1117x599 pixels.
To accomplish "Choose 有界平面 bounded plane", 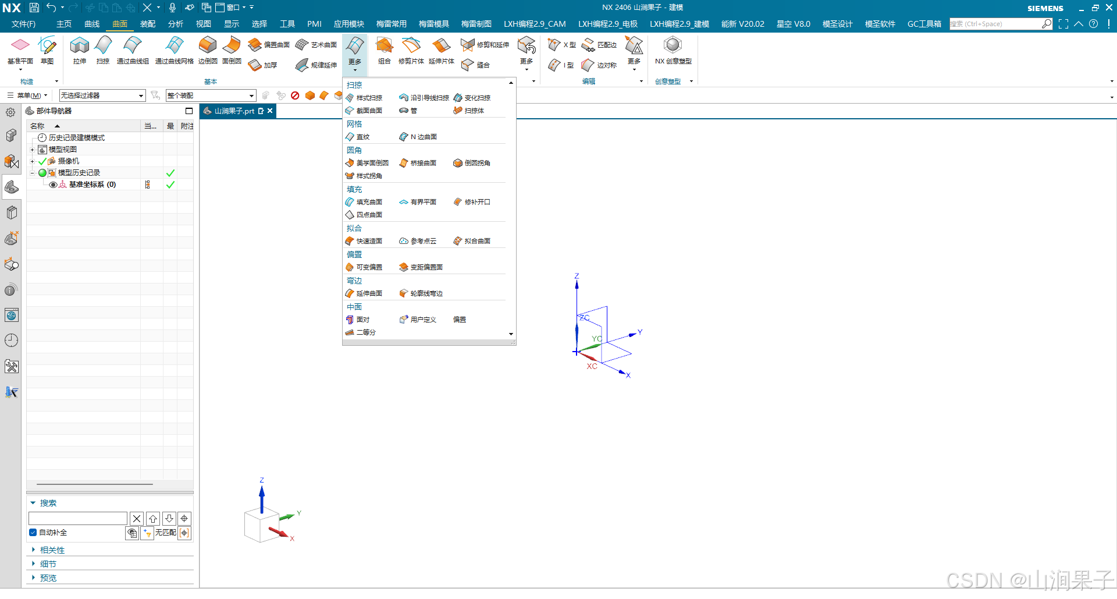I will click(x=418, y=202).
